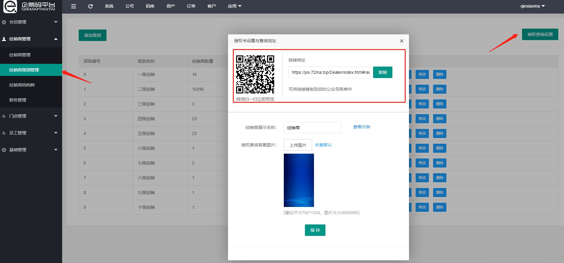Open the 订单 top menu

pos(191,6)
